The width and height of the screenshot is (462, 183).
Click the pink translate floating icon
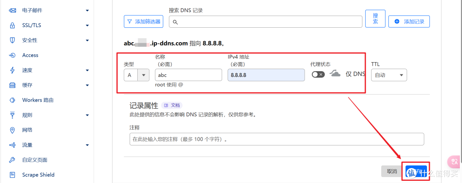tap(454, 162)
